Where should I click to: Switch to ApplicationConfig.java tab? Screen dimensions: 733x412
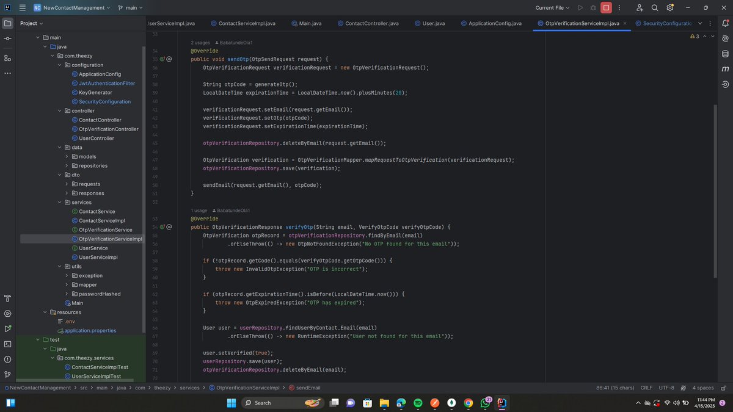[490, 23]
